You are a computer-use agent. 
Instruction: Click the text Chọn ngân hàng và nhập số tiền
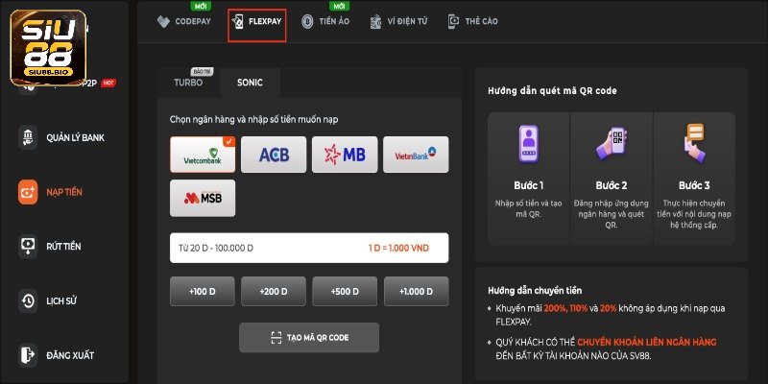(253, 119)
